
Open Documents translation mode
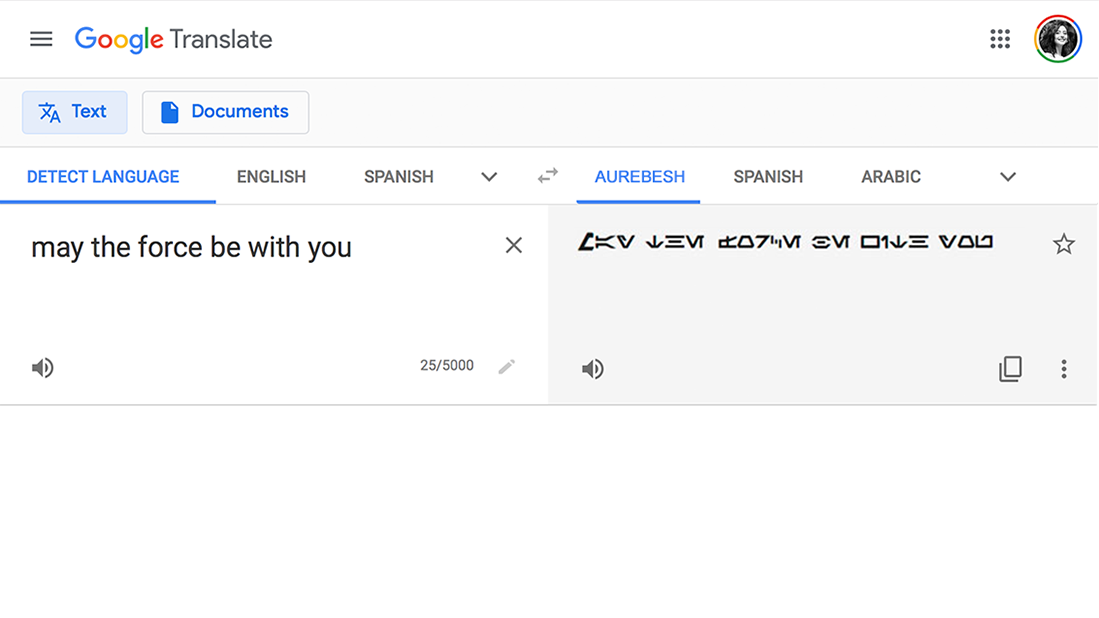pyautogui.click(x=225, y=112)
